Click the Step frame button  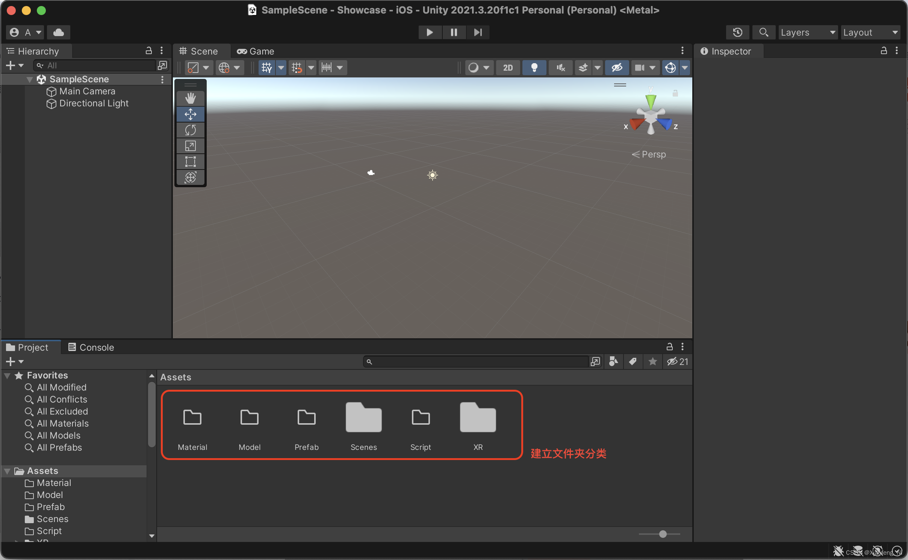(x=478, y=32)
